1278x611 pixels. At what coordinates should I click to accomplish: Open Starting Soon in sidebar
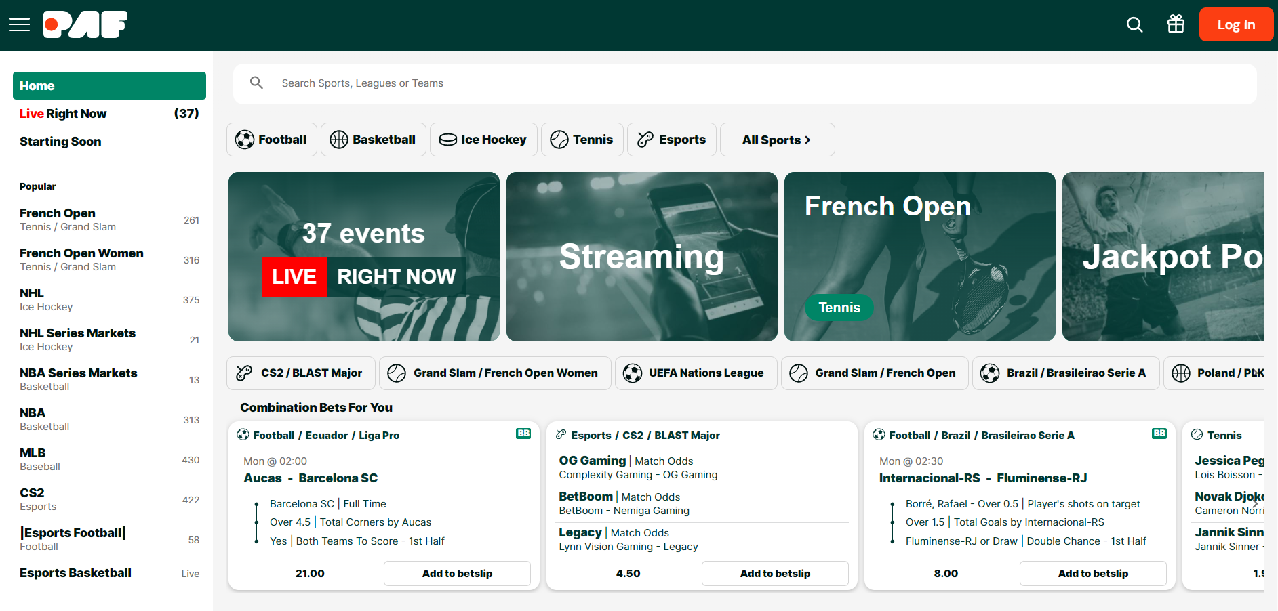[109, 142]
